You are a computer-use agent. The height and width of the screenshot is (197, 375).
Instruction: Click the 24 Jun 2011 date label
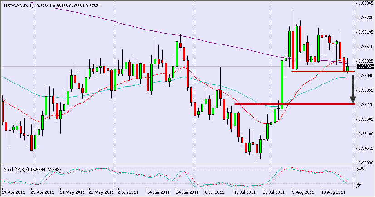(187, 192)
